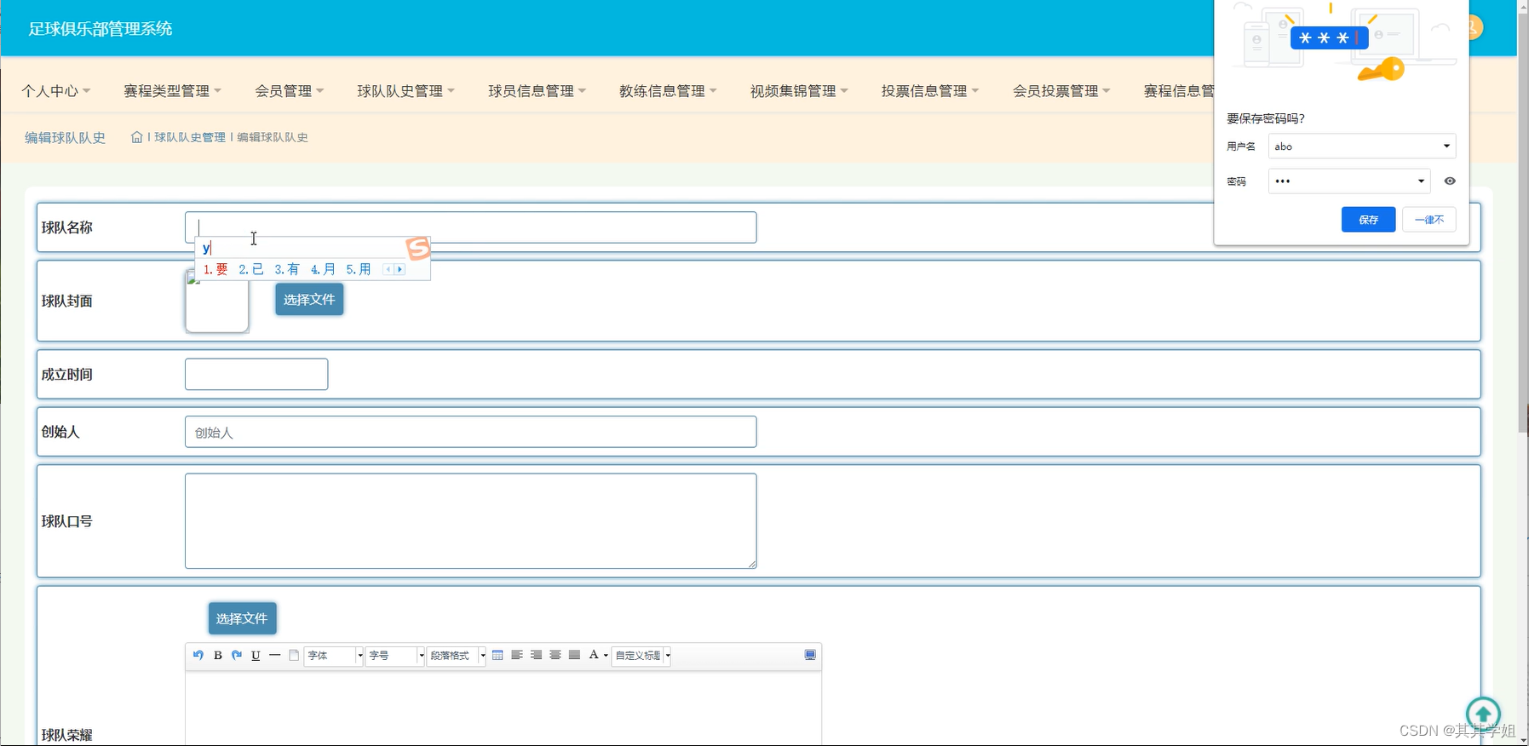This screenshot has height=746, width=1529.
Task: Open the 视频集锦管理 menu
Action: point(800,90)
